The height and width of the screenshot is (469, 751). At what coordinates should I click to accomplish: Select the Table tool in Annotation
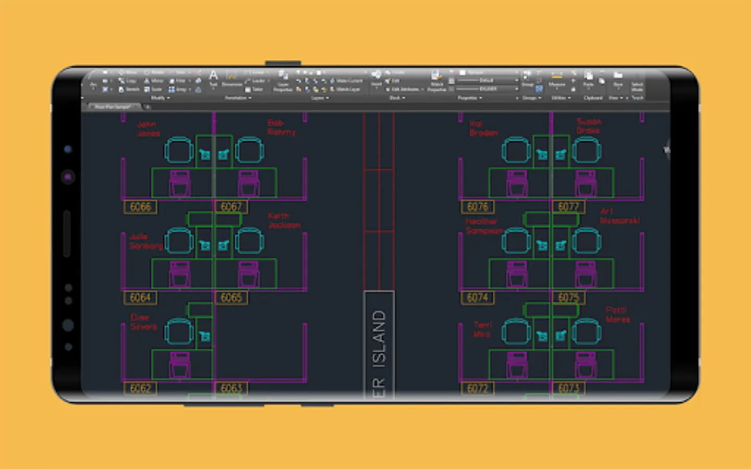[x=253, y=89]
